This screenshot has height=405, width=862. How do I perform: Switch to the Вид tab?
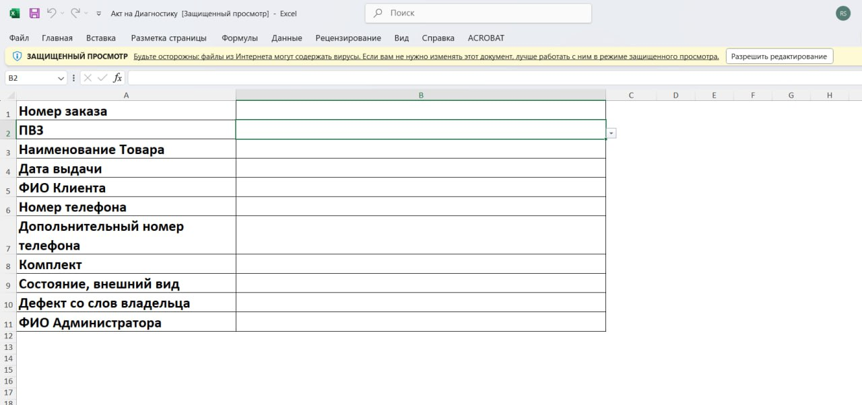point(401,38)
